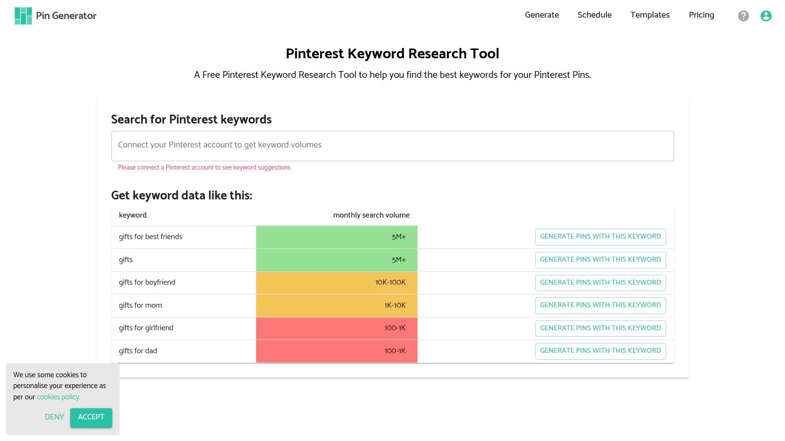The width and height of the screenshot is (785, 441).
Task: Open the cookies policy link
Action: 58,397
